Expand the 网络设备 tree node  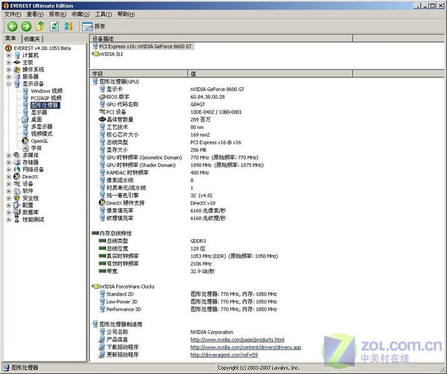point(9,170)
